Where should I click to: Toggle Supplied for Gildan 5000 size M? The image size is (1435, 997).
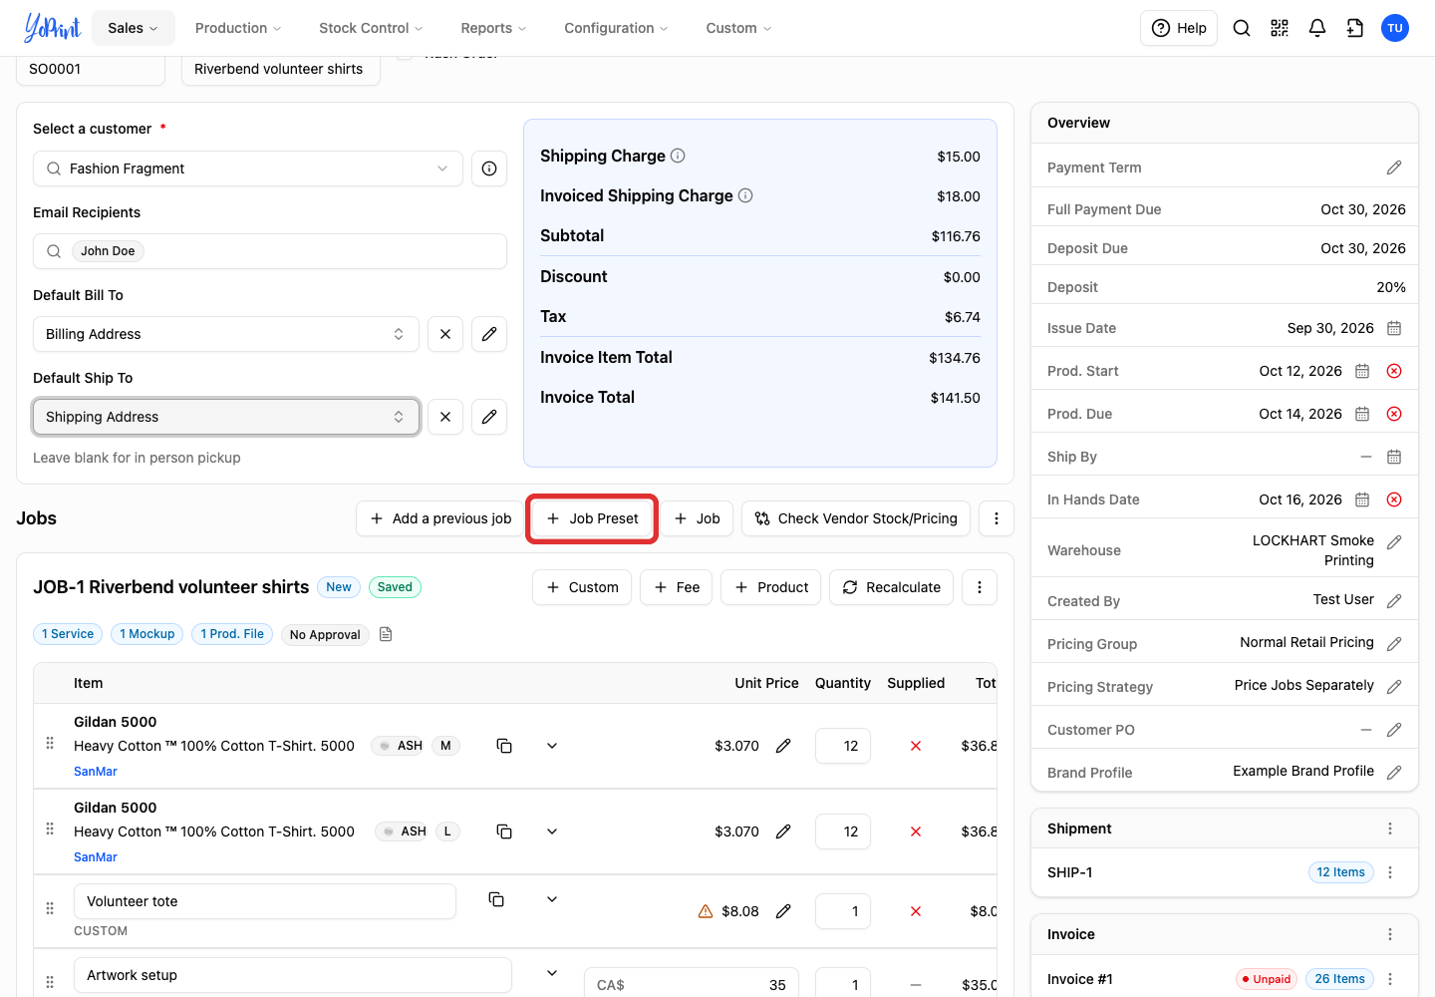(916, 746)
